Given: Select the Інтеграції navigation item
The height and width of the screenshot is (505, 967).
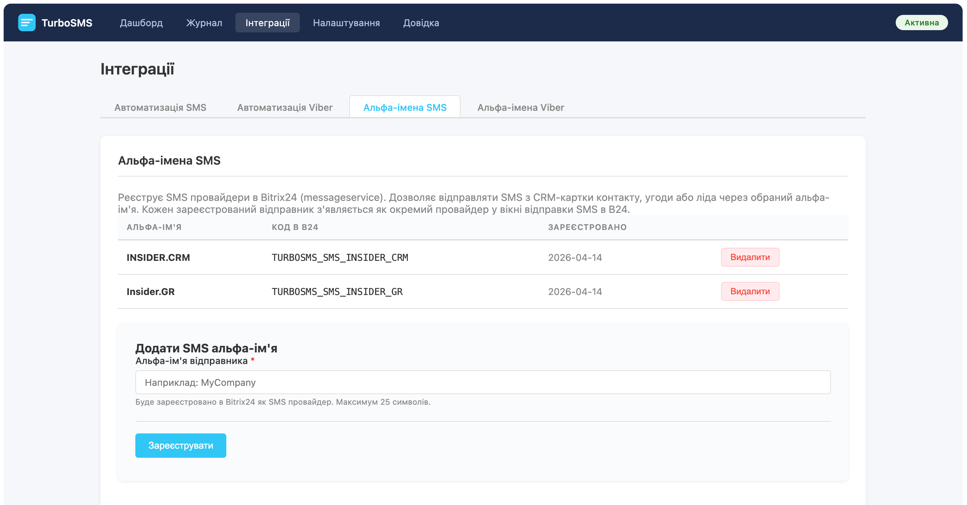Looking at the screenshot, I should point(267,23).
